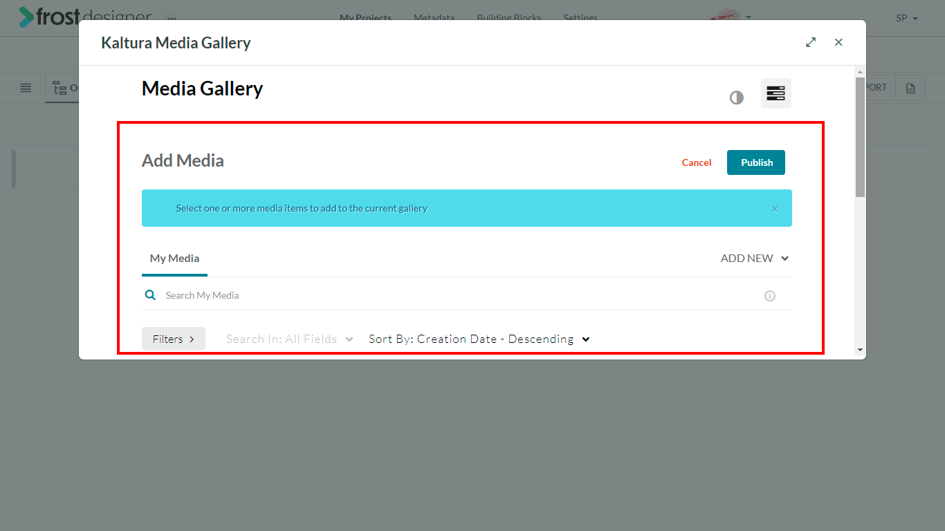Open the Search In All Fields dropdown

click(x=290, y=339)
